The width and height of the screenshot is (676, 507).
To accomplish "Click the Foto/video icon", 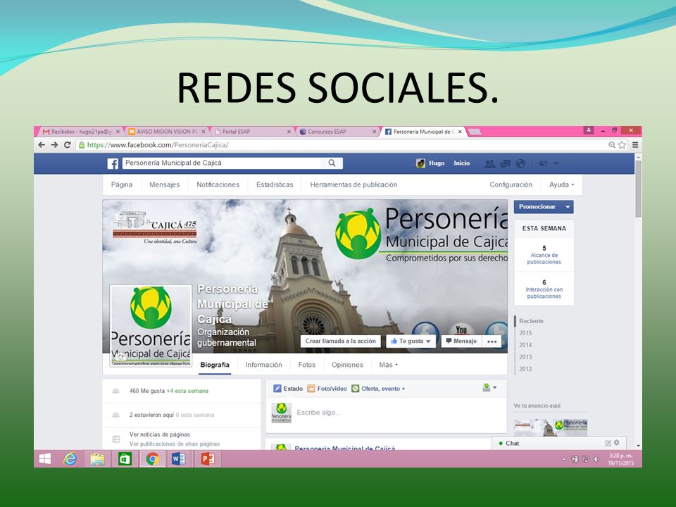I will click(x=311, y=389).
